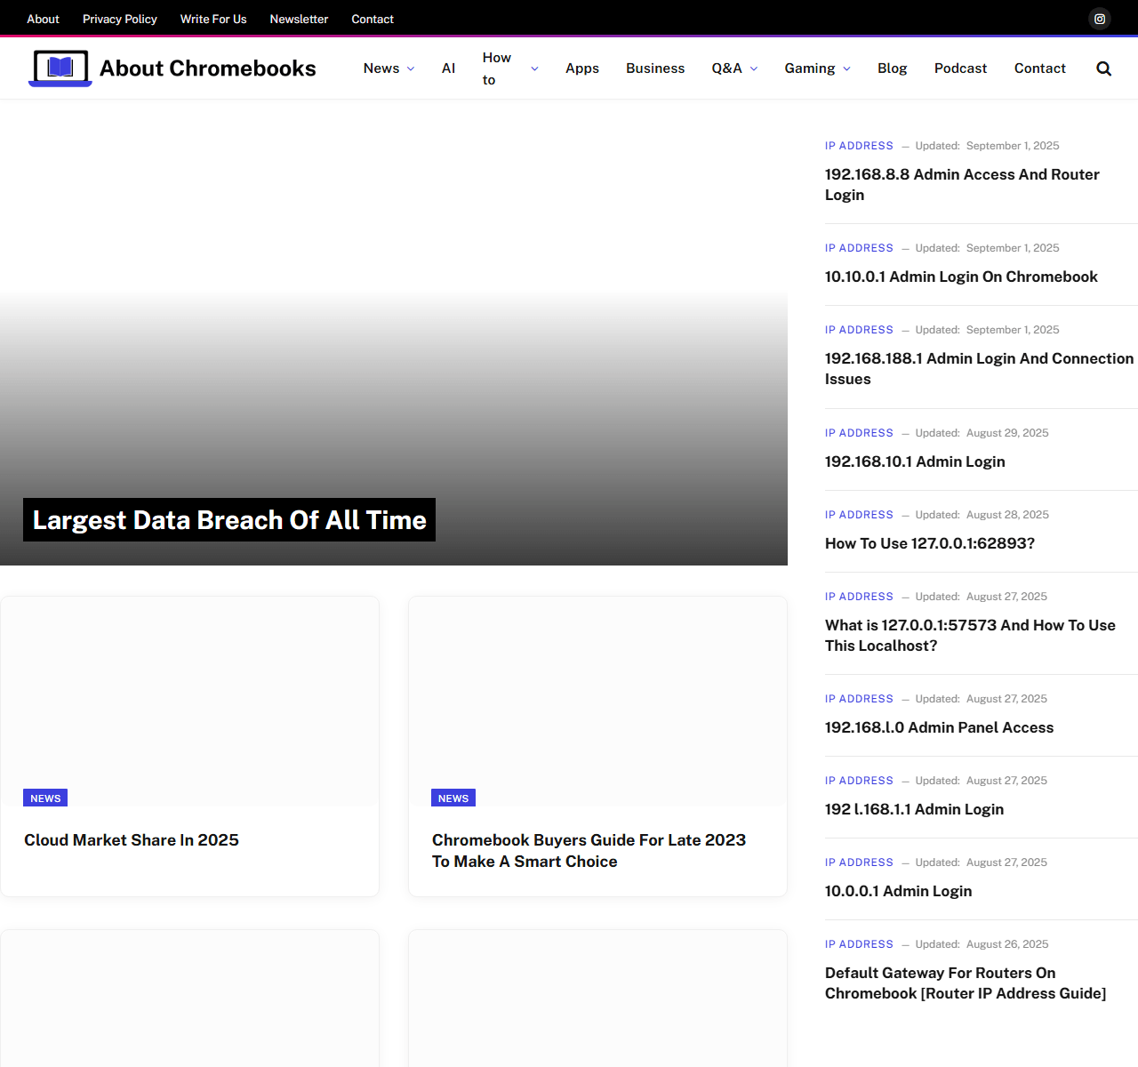Open the Q&A dropdown menu
This screenshot has width=1138, height=1067.
pyautogui.click(x=734, y=68)
